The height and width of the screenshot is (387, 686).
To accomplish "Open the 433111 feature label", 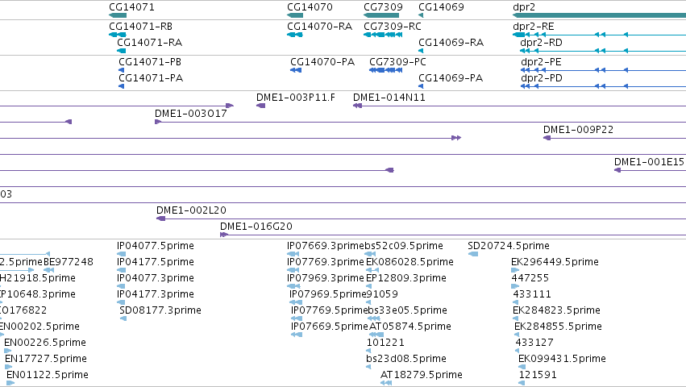I will [x=532, y=294].
